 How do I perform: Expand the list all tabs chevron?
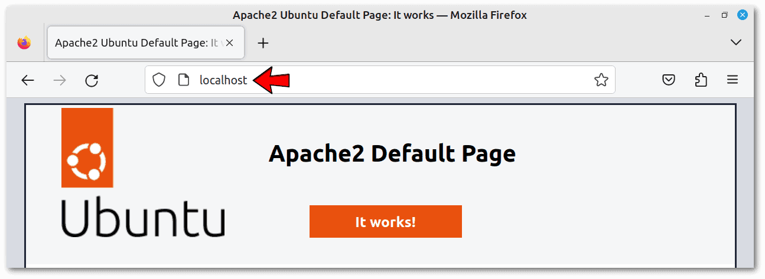pos(736,42)
